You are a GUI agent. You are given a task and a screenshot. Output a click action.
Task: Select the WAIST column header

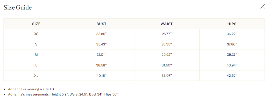point(167,24)
